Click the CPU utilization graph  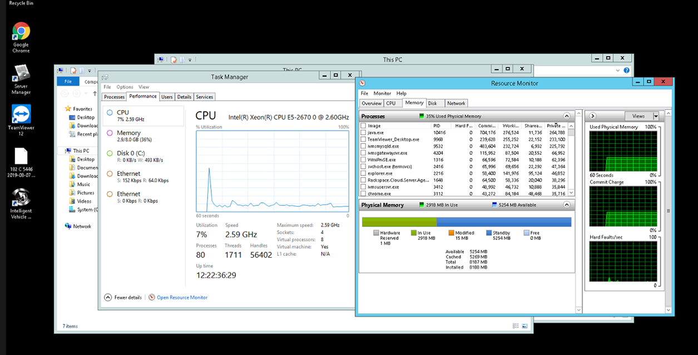273,171
